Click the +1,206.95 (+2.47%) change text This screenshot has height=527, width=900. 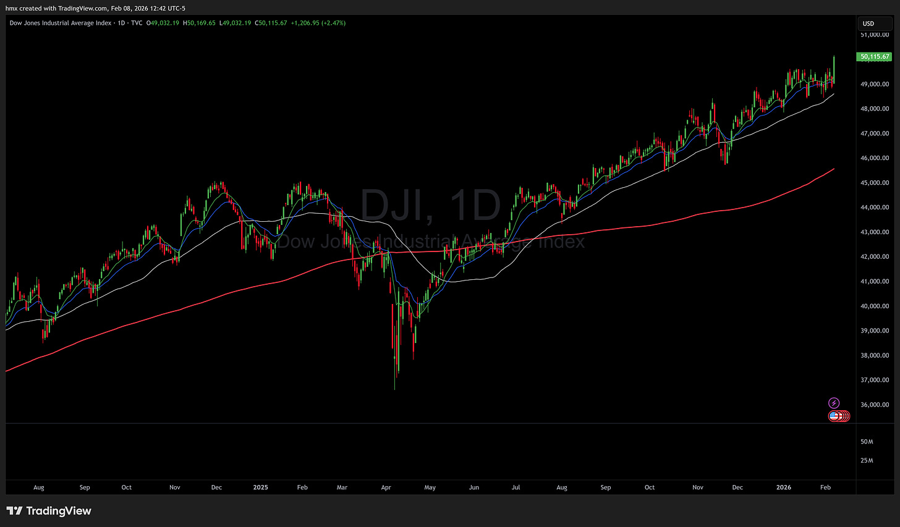pos(318,23)
